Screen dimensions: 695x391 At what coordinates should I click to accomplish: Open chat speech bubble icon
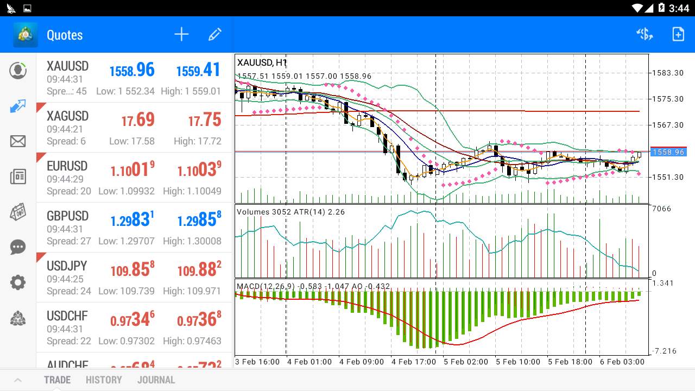coord(18,247)
